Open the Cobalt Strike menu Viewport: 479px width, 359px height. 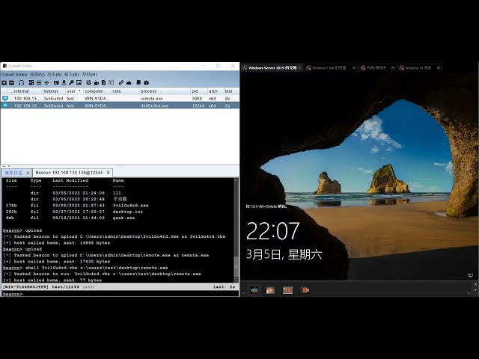[14, 75]
